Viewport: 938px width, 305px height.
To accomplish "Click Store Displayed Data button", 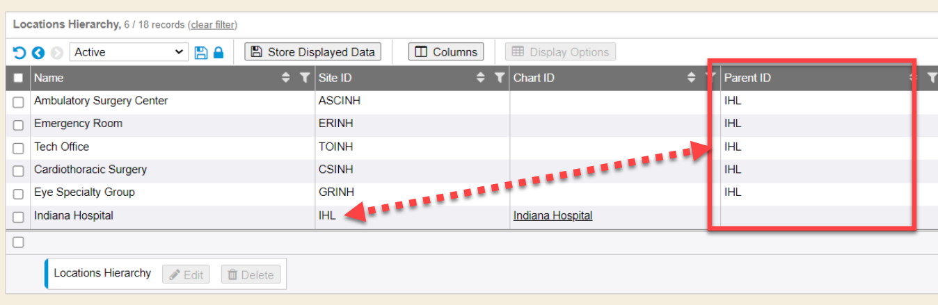I will click(x=313, y=52).
